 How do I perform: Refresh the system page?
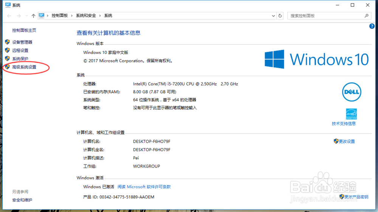pyautogui.click(x=280, y=16)
